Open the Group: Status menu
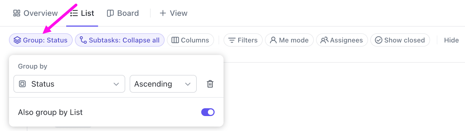Image resolution: width=465 pixels, height=131 pixels. 41,40
